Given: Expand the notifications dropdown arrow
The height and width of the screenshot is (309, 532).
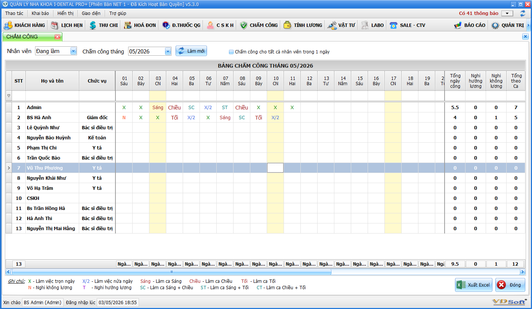Looking at the screenshot, I should pos(507,13).
